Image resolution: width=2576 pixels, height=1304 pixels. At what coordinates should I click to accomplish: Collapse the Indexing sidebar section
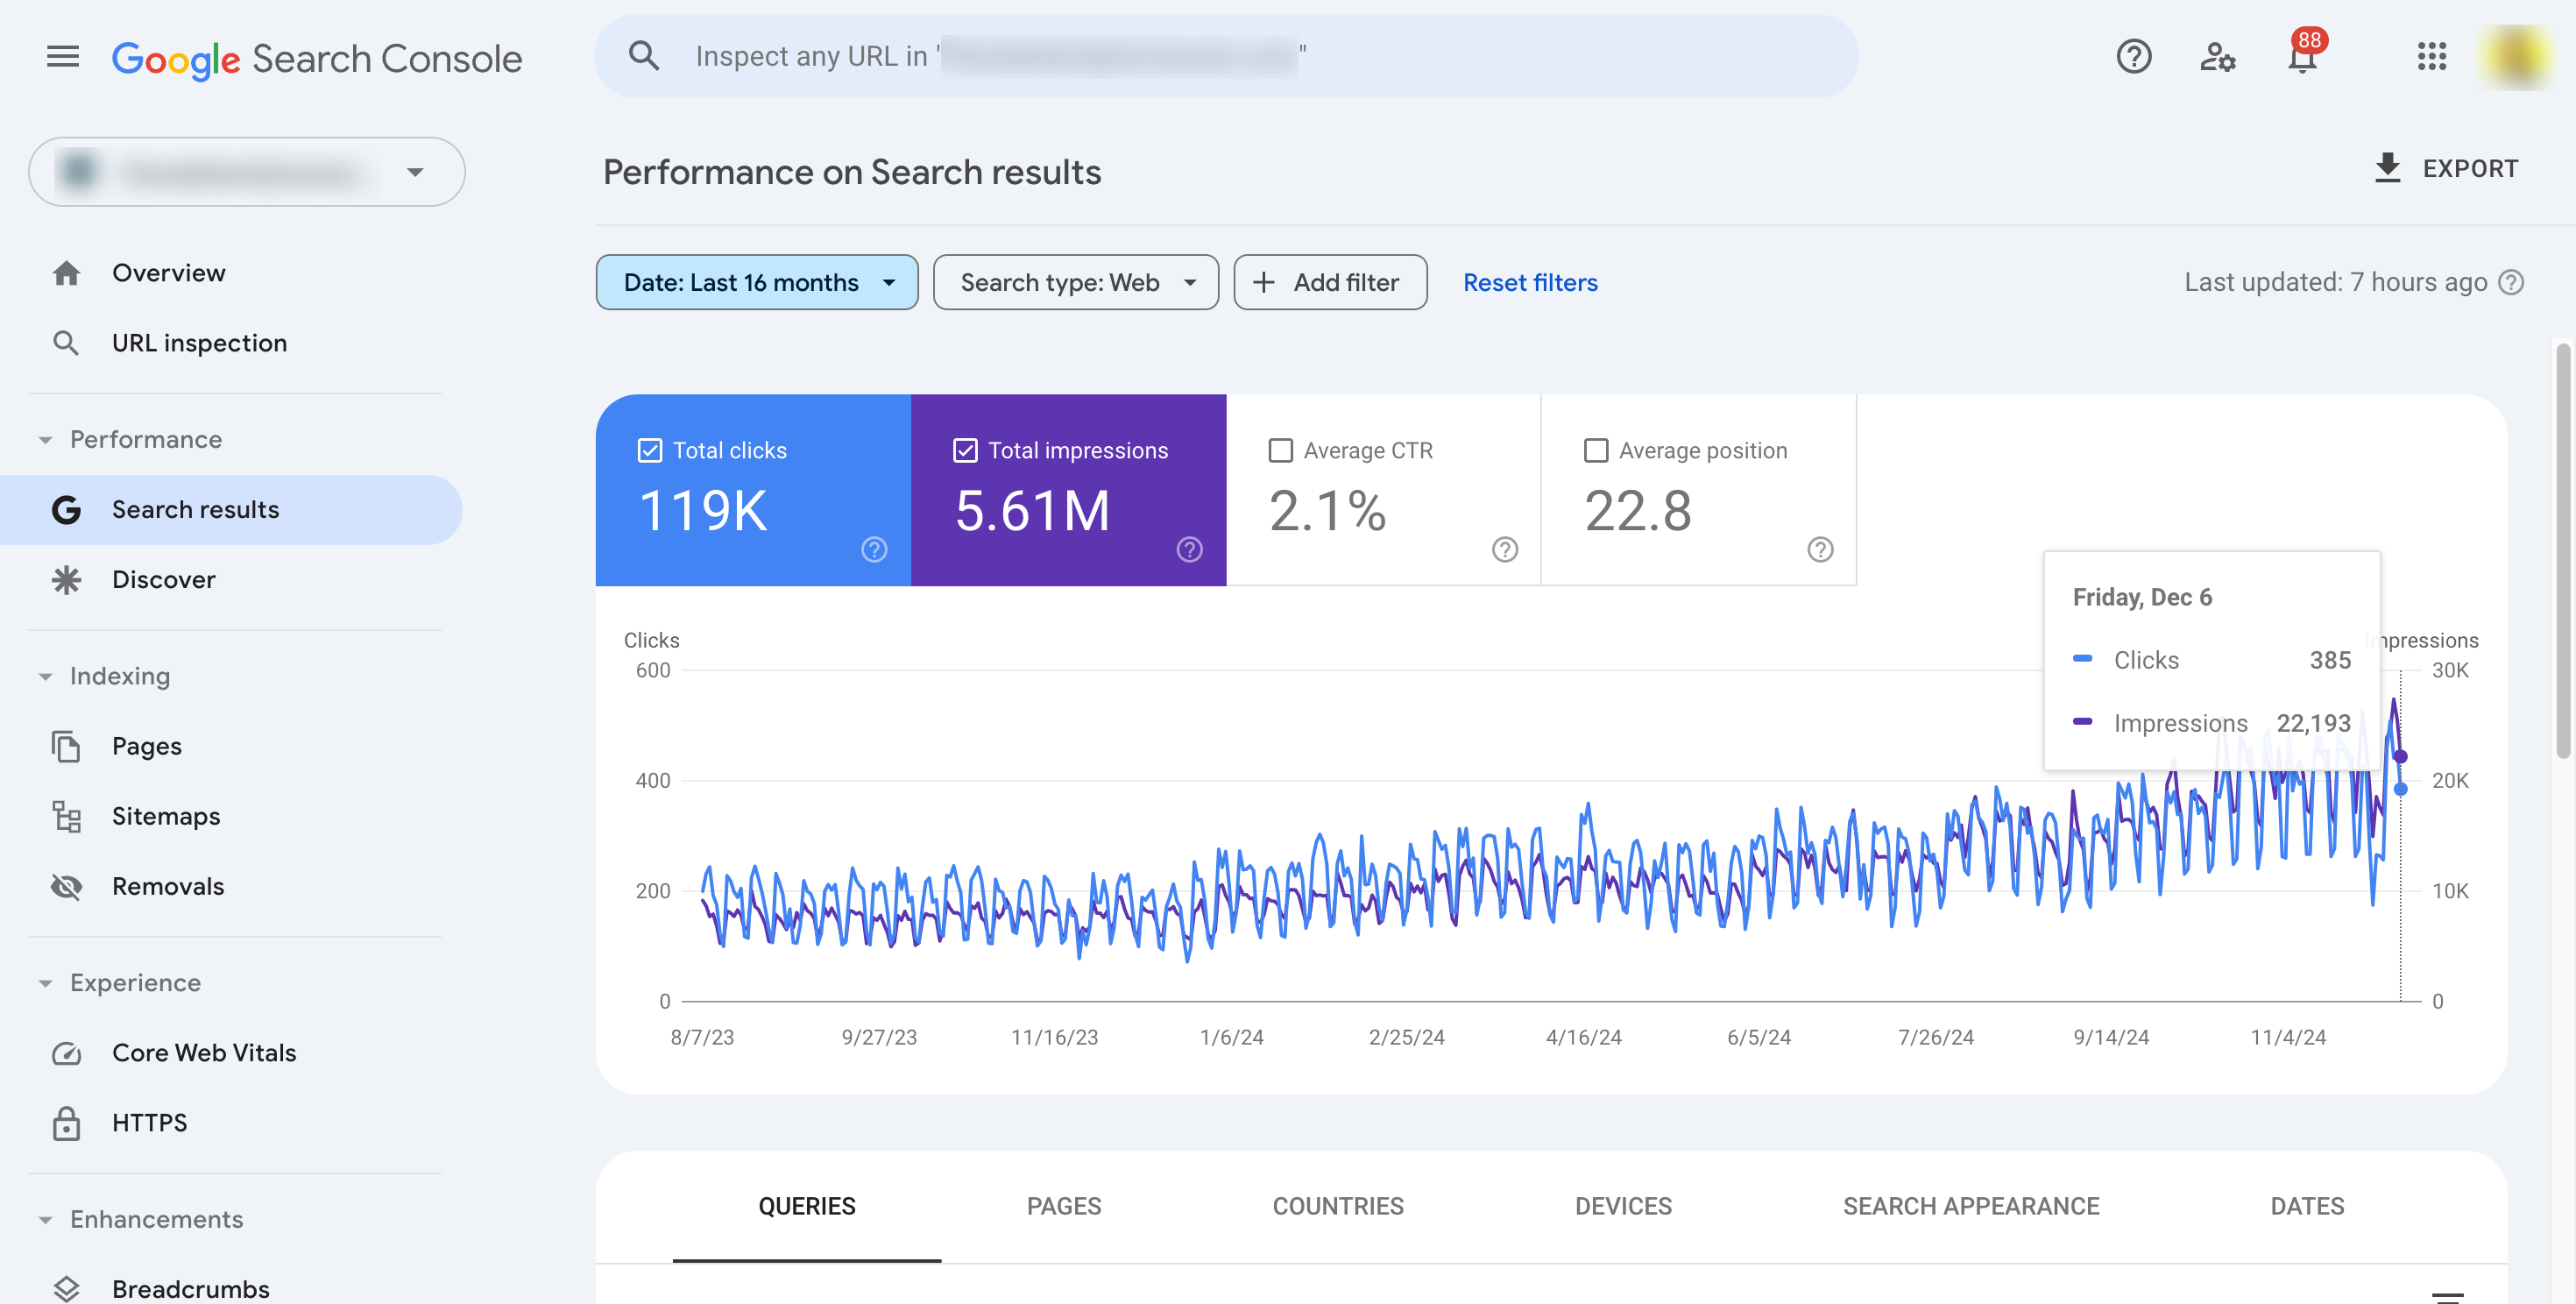click(x=46, y=677)
